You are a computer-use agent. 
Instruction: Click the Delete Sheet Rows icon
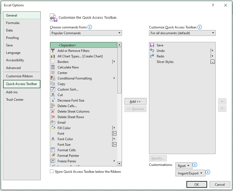53,117
